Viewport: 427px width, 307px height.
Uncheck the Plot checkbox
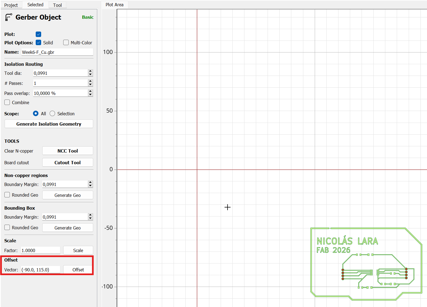tap(38, 34)
